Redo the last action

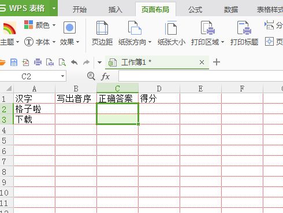click(x=87, y=62)
